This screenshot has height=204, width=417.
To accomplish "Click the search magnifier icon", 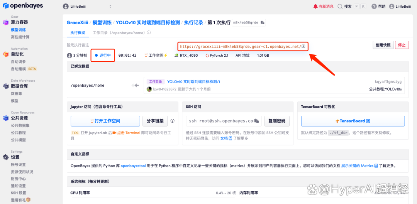I will click(340, 7).
